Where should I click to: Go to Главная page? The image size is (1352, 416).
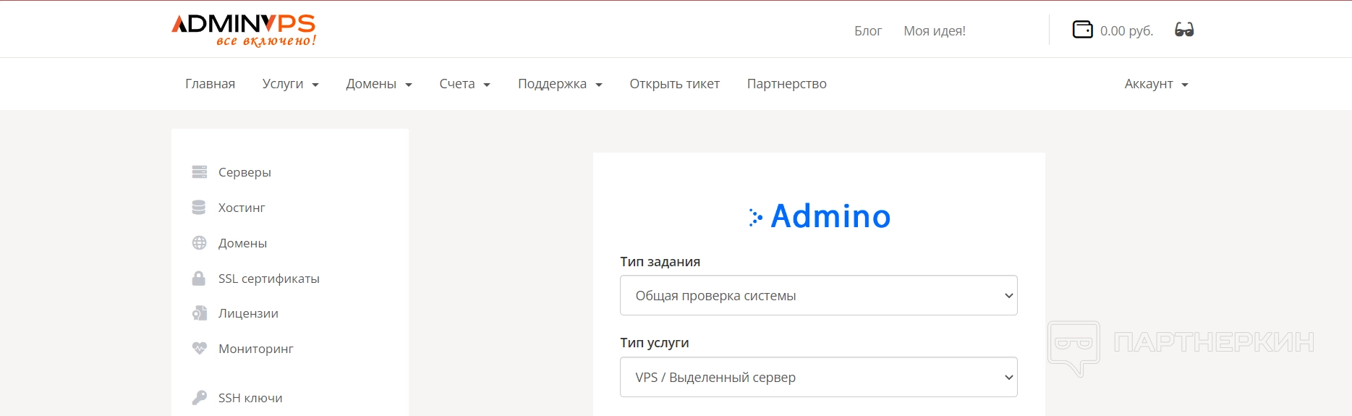pos(210,84)
